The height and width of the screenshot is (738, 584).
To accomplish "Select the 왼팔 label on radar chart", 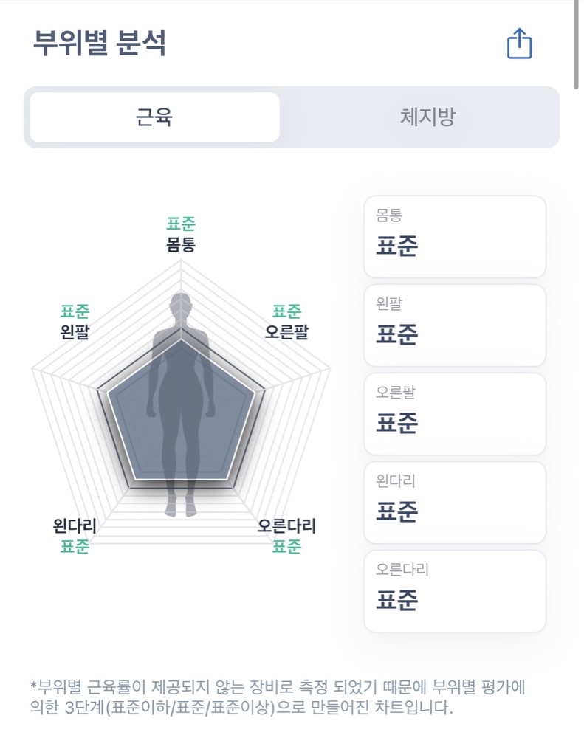I will click(x=75, y=332).
